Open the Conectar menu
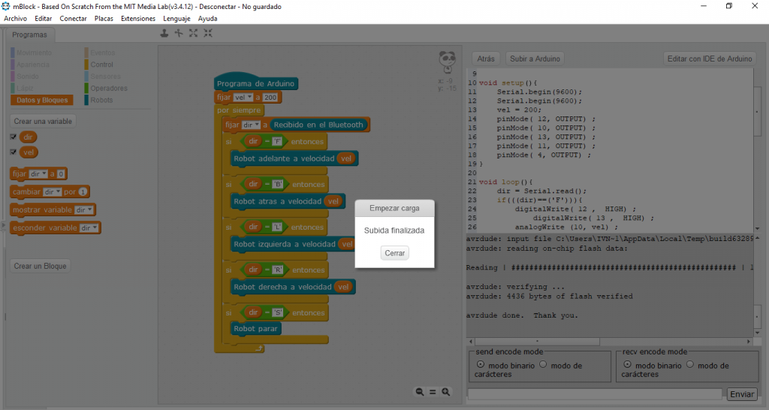 pos(73,18)
